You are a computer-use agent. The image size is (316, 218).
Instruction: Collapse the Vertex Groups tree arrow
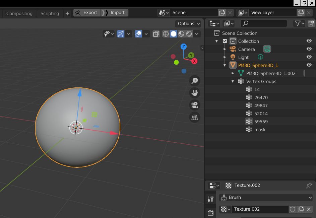(x=233, y=81)
